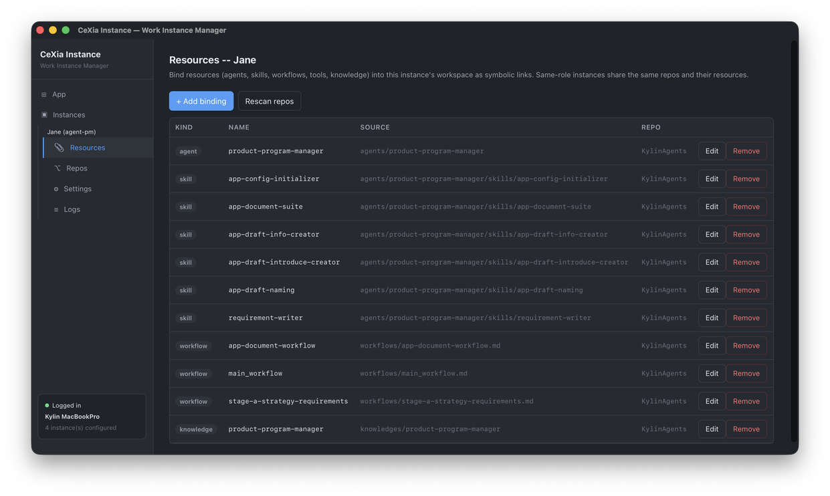Remove the app-document-workflow binding
This screenshot has width=830, height=496.
pos(746,346)
